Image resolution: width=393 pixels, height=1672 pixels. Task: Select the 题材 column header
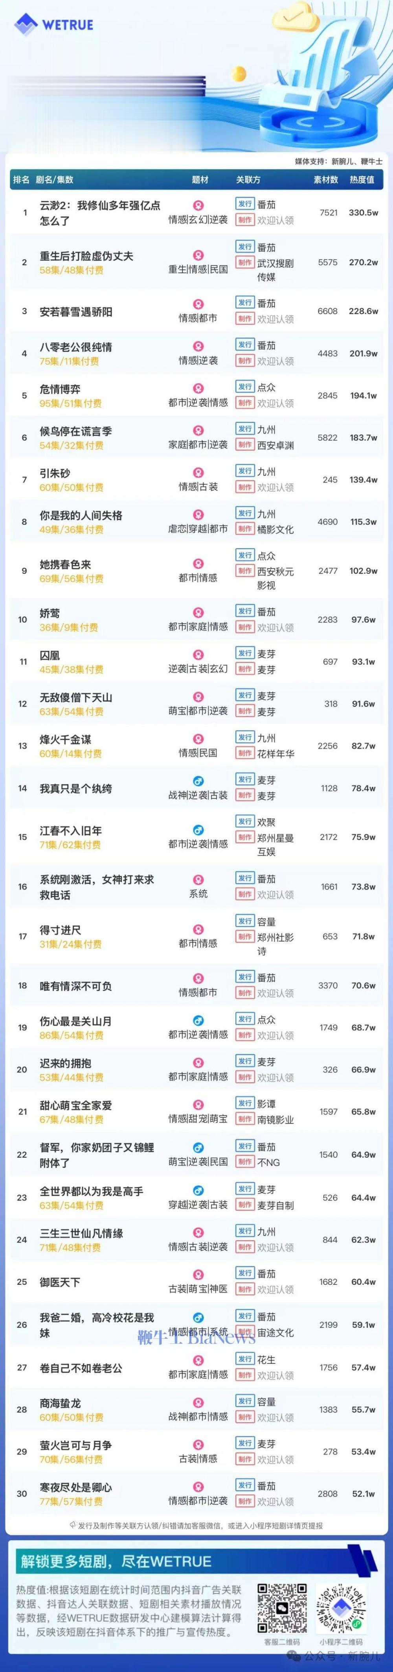point(200,180)
